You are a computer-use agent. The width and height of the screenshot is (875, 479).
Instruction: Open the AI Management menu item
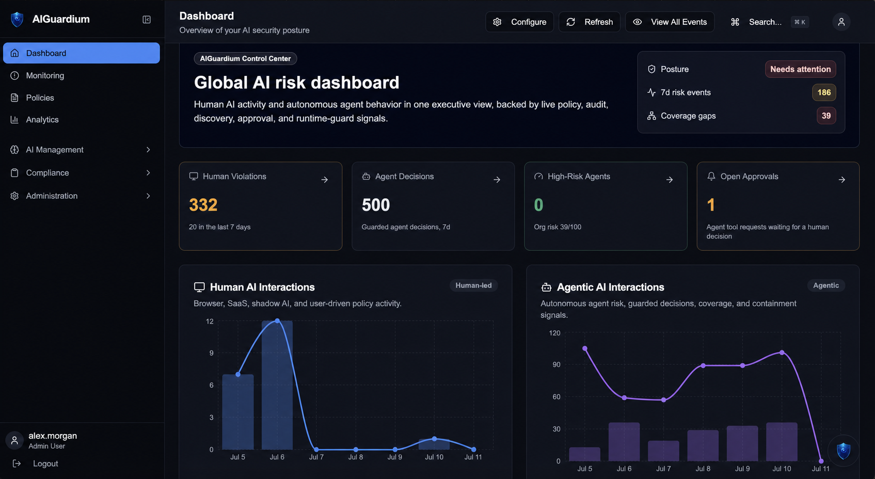click(x=82, y=150)
